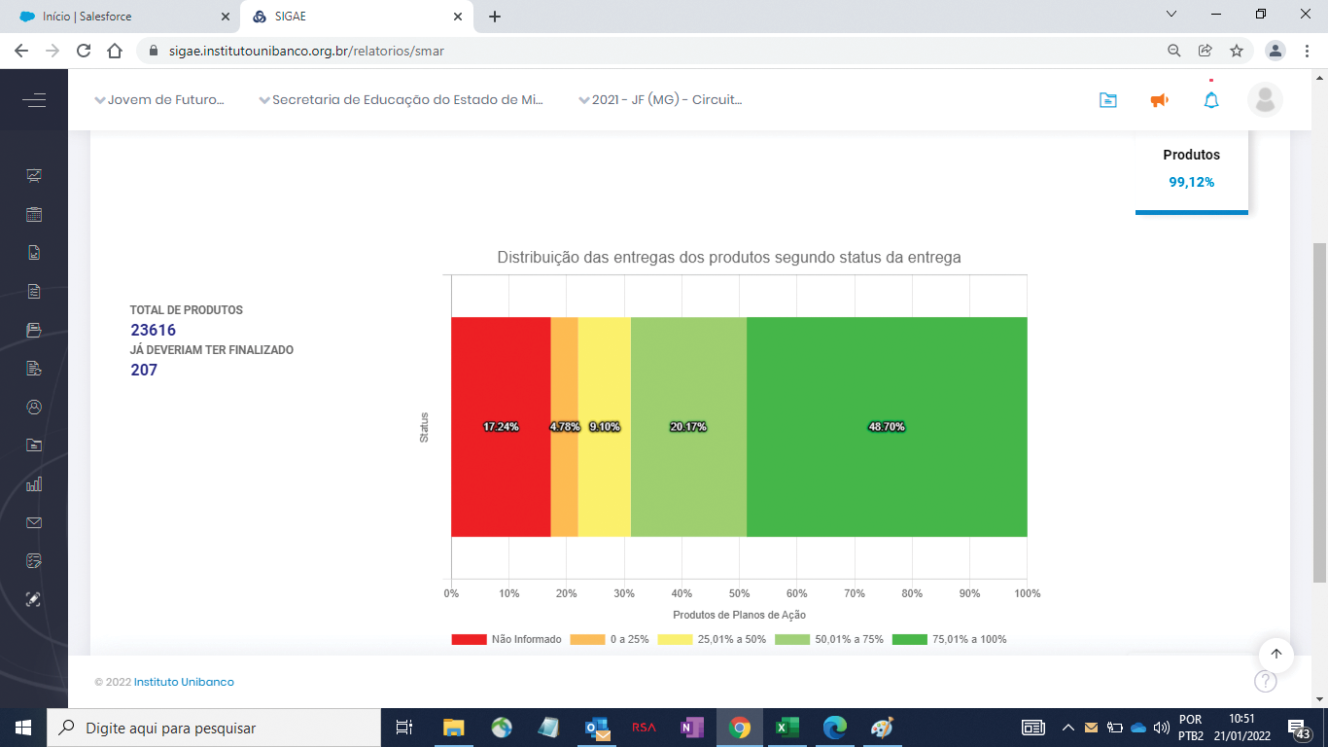Expand the Secretaria de Educação dropdown

pyautogui.click(x=401, y=99)
